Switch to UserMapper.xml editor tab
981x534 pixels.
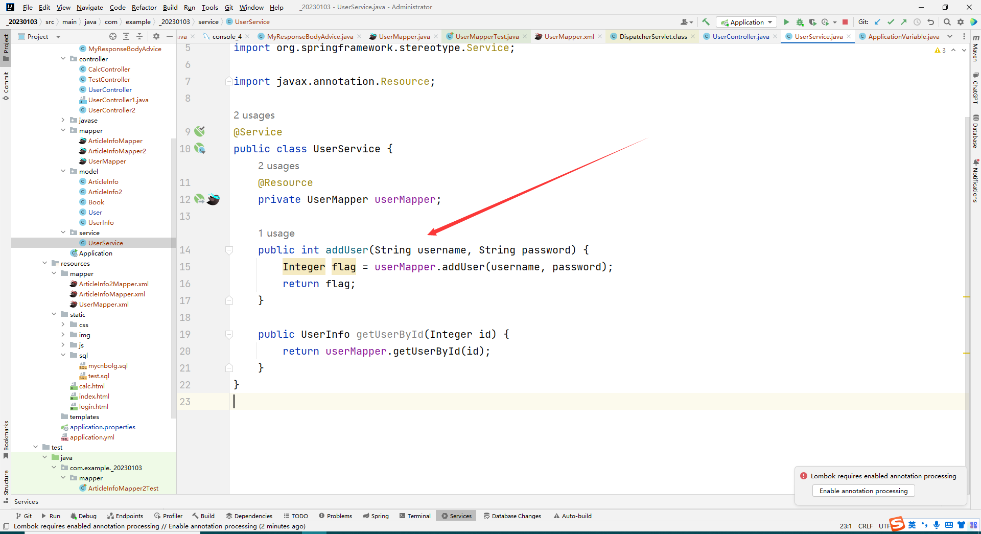coord(569,36)
